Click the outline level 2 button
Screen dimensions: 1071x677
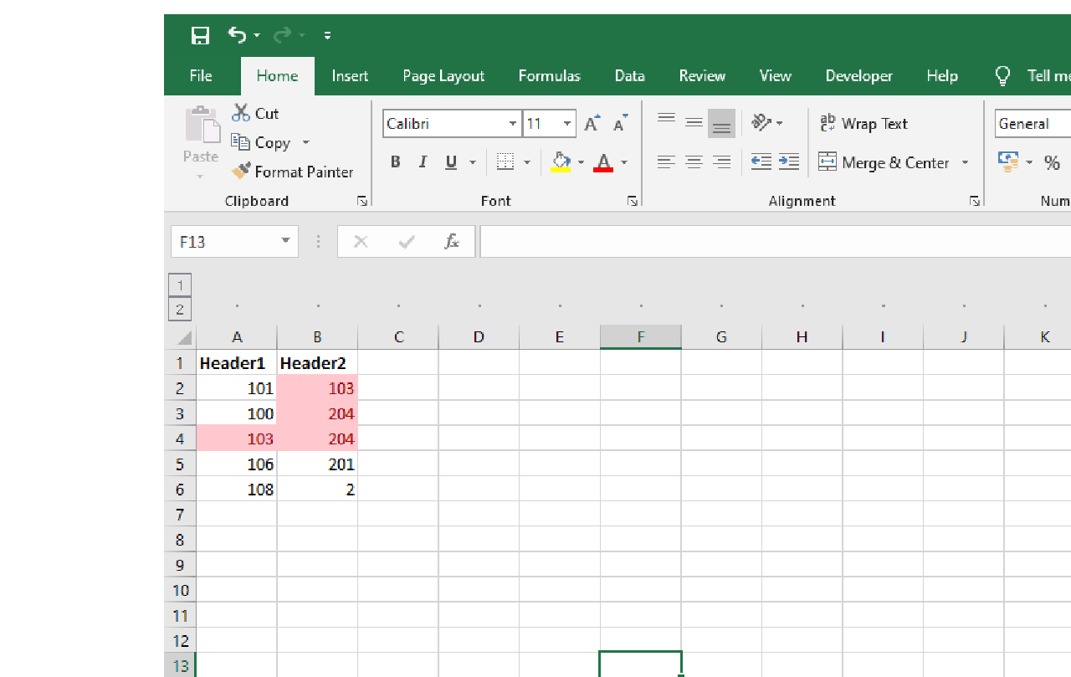[180, 310]
